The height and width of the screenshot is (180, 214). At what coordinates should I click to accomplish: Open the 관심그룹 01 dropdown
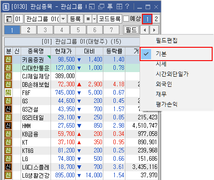(x=63, y=19)
